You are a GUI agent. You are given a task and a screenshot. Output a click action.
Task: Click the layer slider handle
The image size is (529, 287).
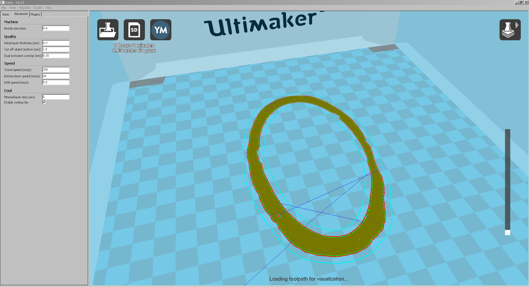click(508, 232)
